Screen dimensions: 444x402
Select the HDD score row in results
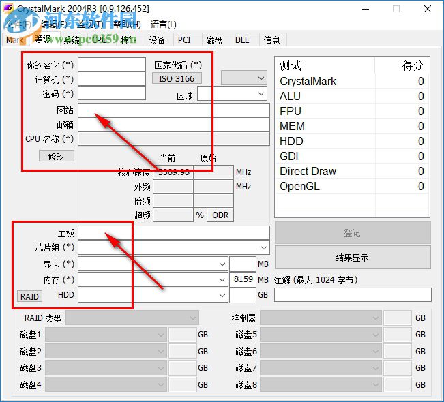coord(352,141)
